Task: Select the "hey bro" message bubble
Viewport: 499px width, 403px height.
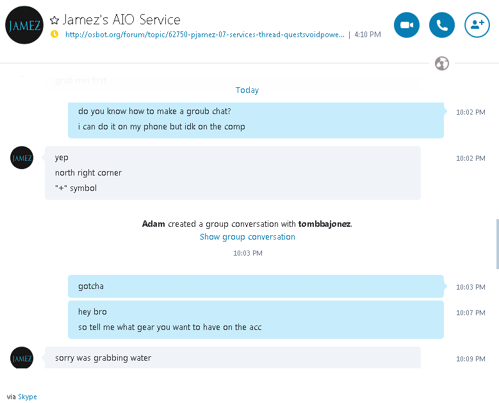Action: click(256, 320)
